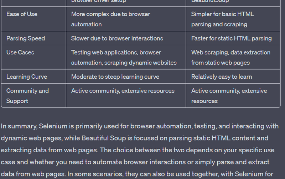Select the "Community and Support" row header

click(x=27, y=96)
